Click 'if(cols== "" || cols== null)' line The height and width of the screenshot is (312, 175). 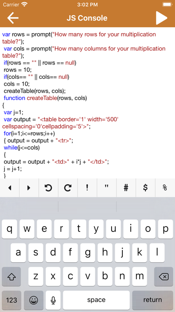37,77
